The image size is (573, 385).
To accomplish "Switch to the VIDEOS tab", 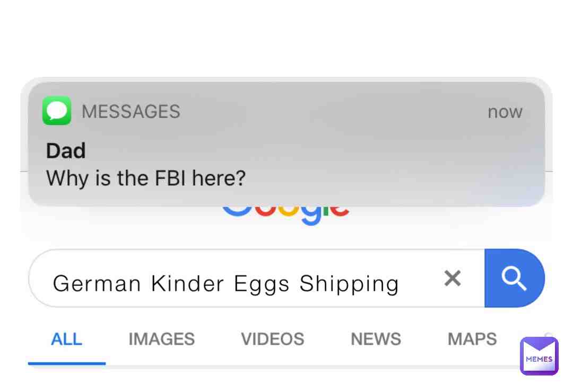I will tap(273, 339).
